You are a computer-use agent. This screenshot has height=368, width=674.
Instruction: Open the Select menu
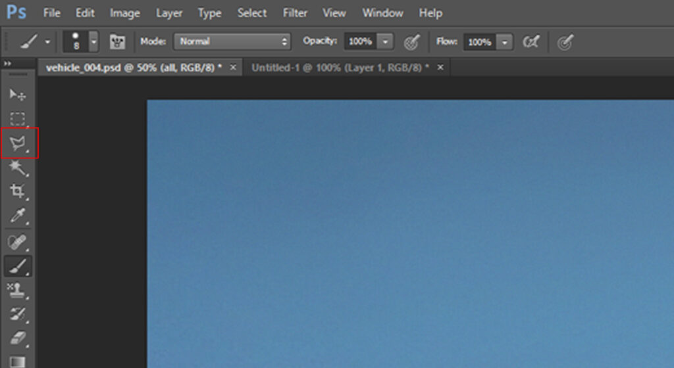252,13
